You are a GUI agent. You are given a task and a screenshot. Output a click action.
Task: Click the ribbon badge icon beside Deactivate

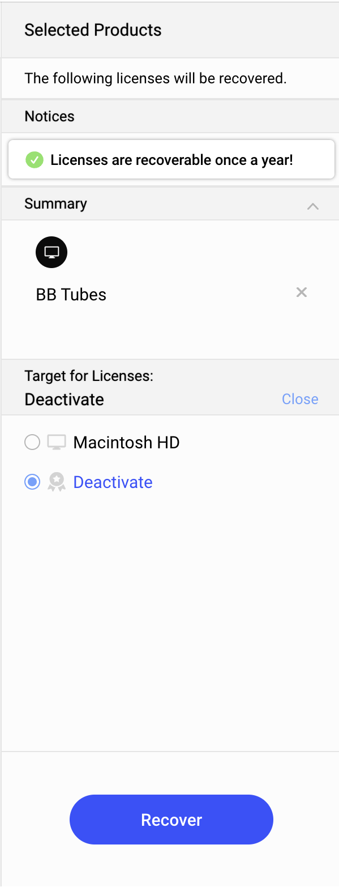pos(57,482)
